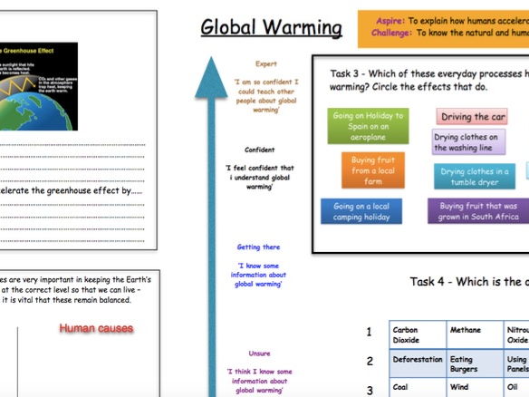
Task: Click the Wind table cell
Action: 475,388
